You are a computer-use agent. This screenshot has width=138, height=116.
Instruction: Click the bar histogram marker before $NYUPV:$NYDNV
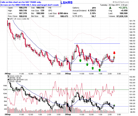(x=9, y=80)
